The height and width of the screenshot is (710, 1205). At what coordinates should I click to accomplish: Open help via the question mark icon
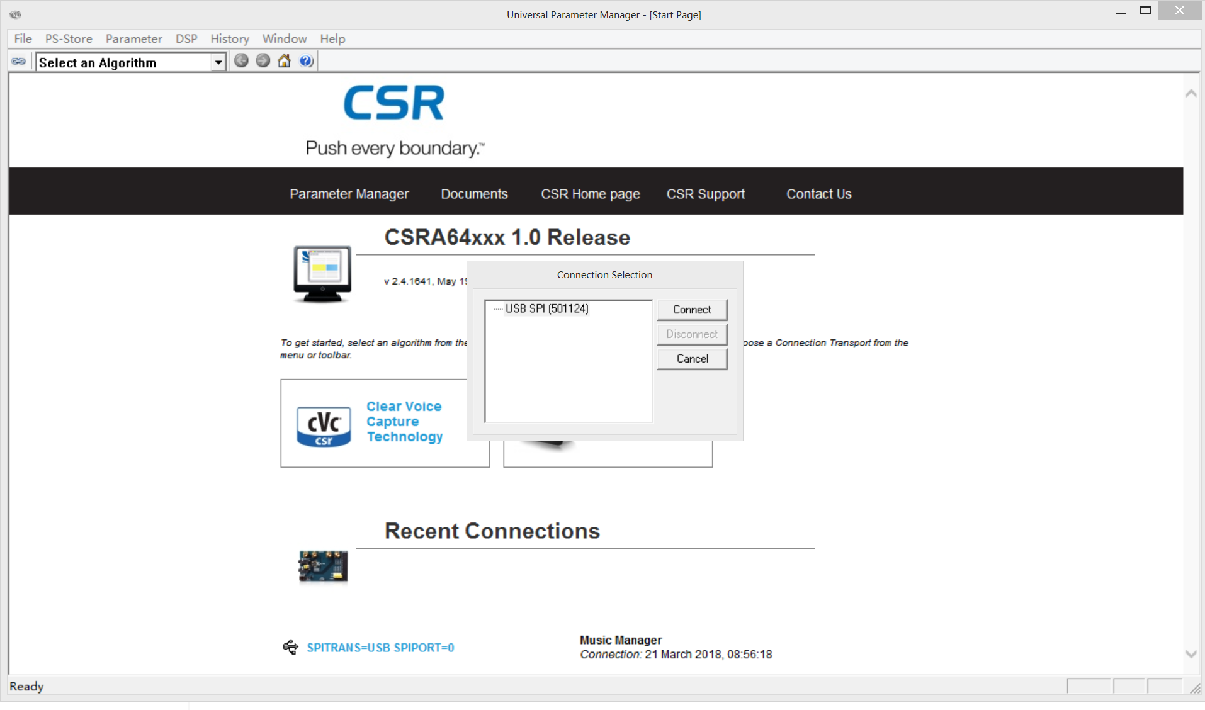coord(307,61)
